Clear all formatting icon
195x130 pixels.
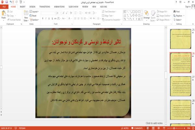[71, 13]
